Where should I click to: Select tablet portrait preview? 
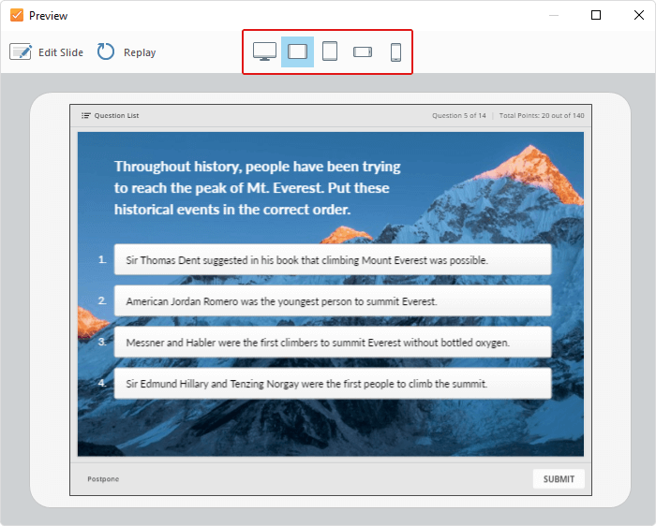[x=330, y=51]
